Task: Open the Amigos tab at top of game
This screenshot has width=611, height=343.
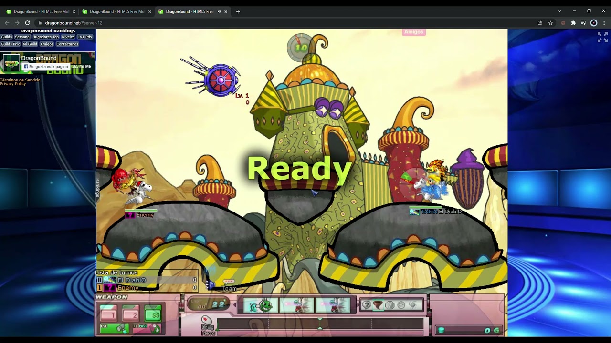Action: (x=413, y=32)
